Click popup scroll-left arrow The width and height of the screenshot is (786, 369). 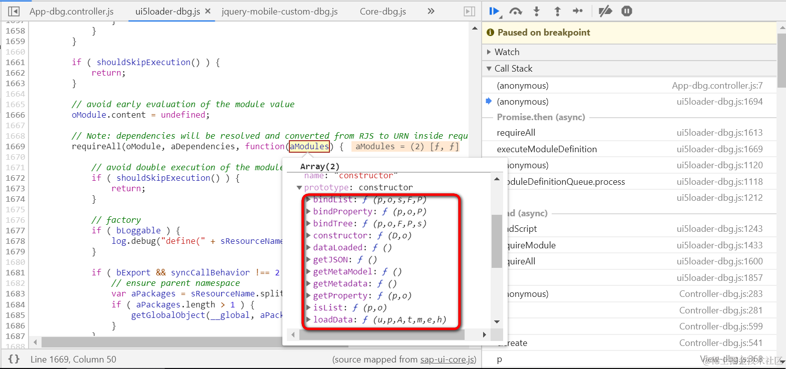(x=293, y=334)
